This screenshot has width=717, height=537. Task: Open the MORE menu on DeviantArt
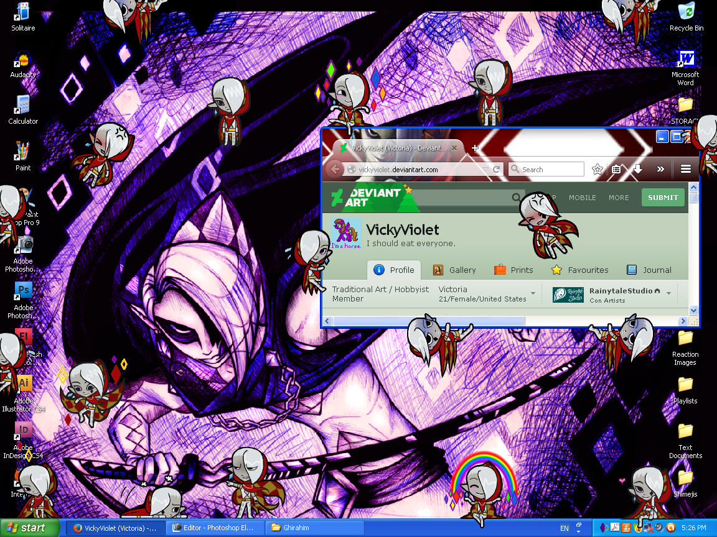[x=619, y=198]
